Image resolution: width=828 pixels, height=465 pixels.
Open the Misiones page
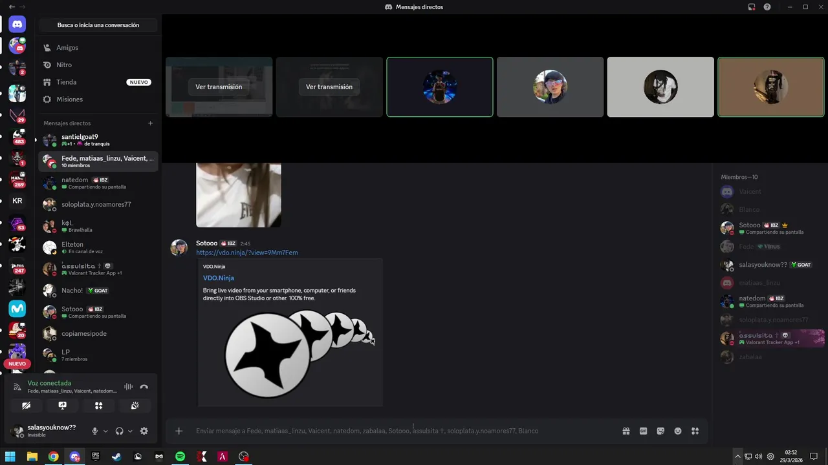click(x=98, y=99)
